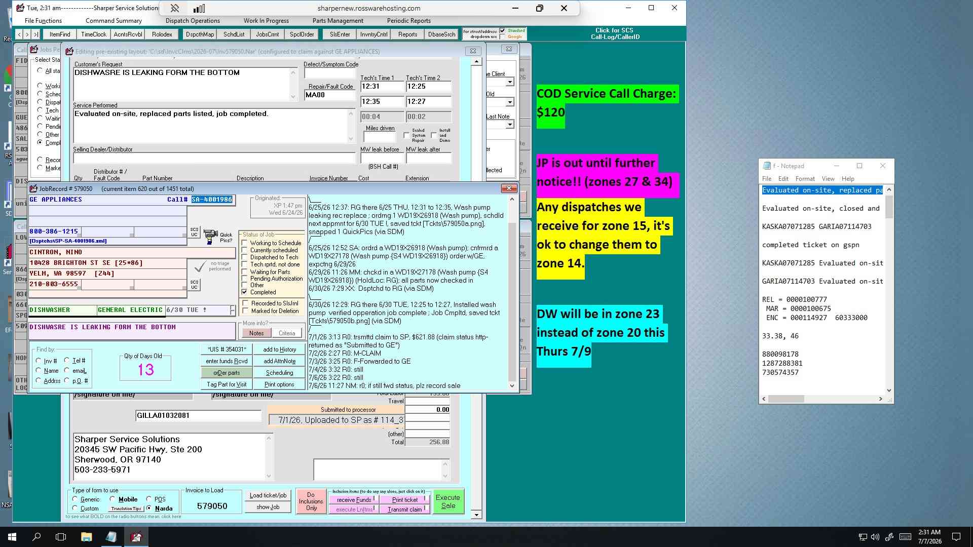Viewport: 973px width, 547px height.
Task: Expand the Last Note dropdown arrow
Action: (510, 125)
